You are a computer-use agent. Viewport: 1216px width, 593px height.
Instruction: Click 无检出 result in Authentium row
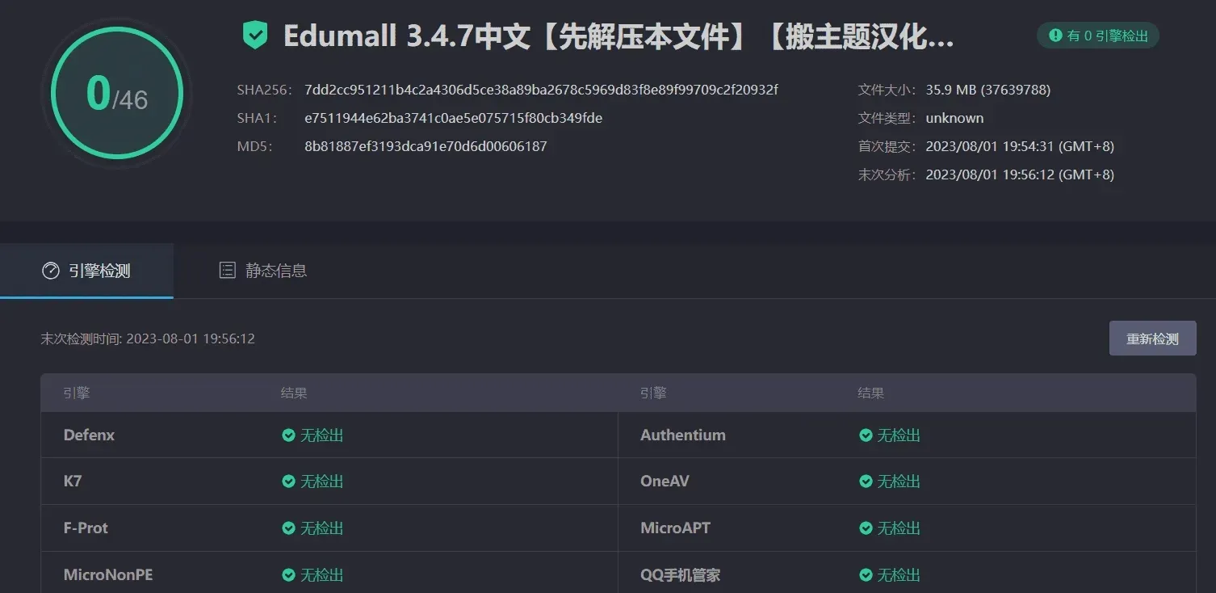click(899, 435)
